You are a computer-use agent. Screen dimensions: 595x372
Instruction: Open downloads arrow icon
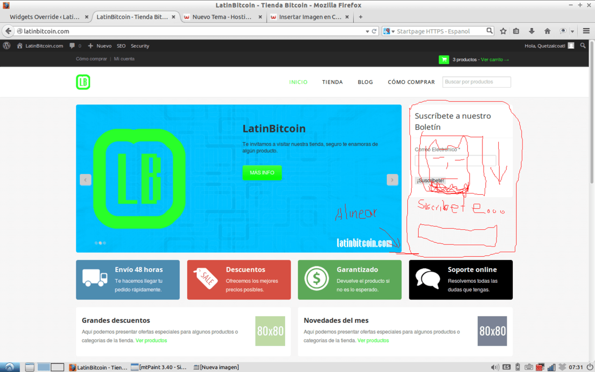(532, 31)
